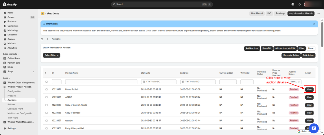Screen dimensions: 324x135
Task: Click Add auctions via CSV button
Action: point(285,48)
